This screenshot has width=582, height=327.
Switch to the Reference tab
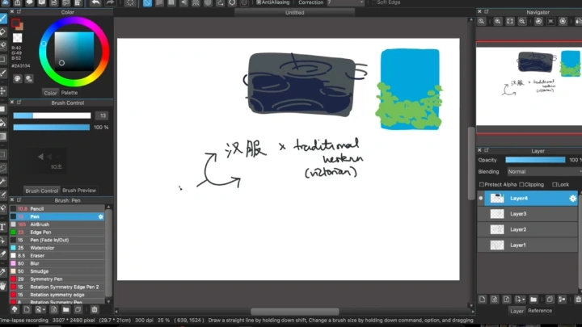[x=540, y=311]
